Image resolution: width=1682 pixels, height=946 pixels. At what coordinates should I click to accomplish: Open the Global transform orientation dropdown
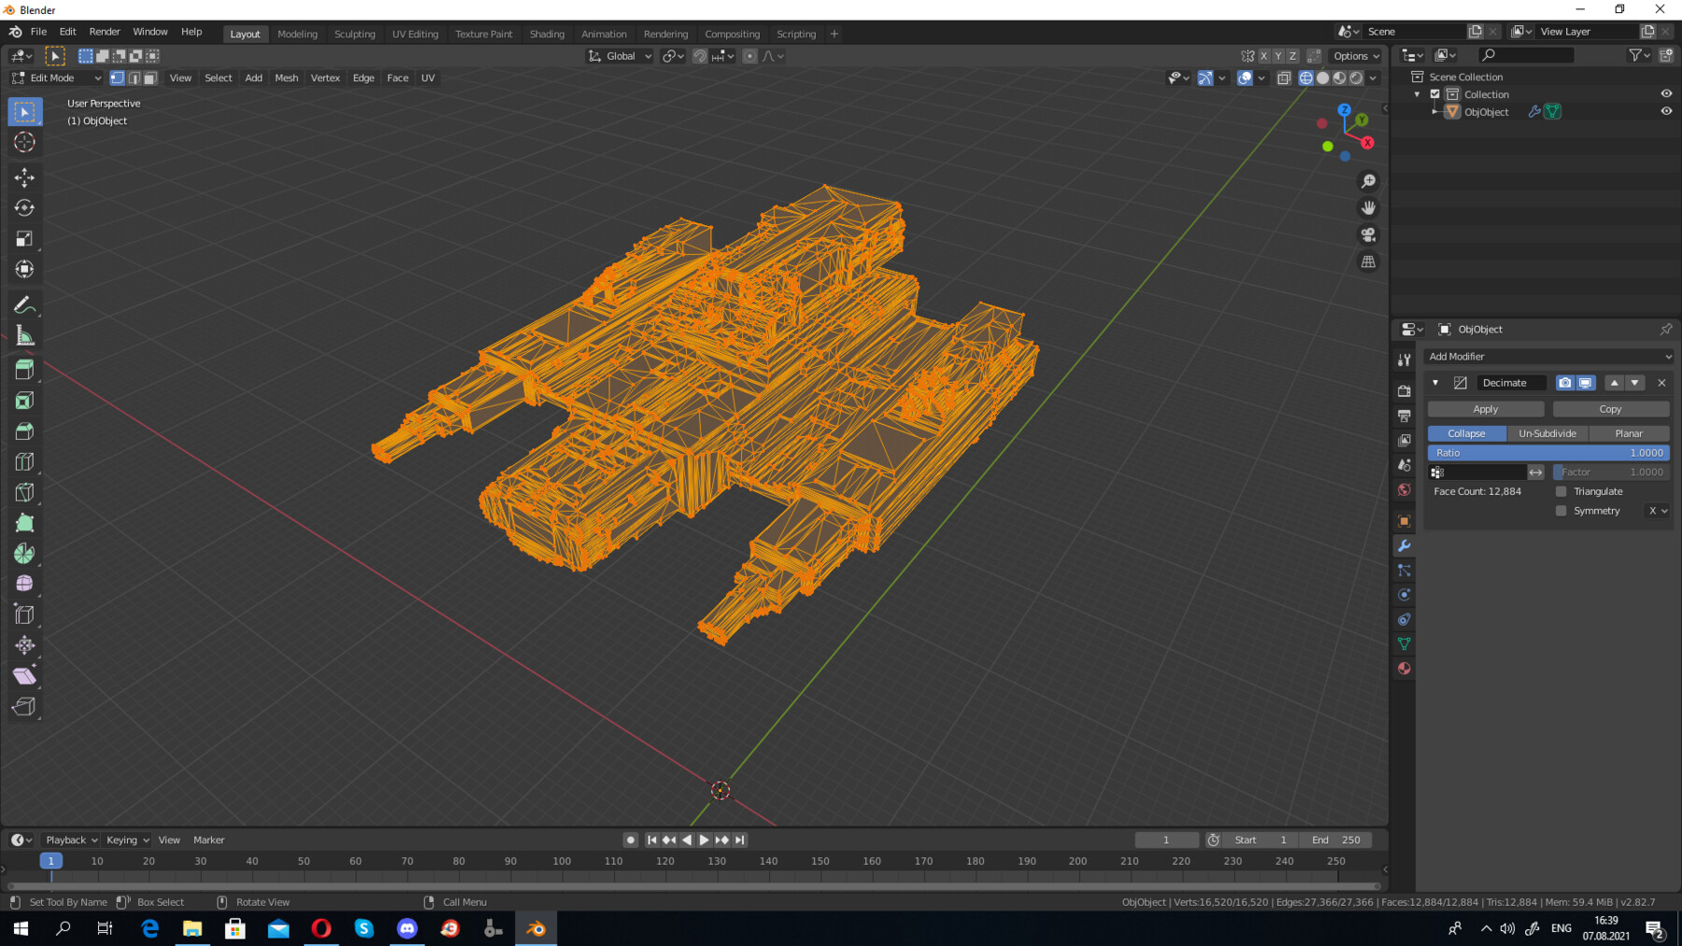(x=619, y=56)
